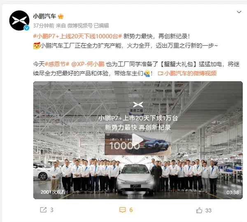Expand the post options chevron
The image size is (247, 222).
tap(239, 12)
